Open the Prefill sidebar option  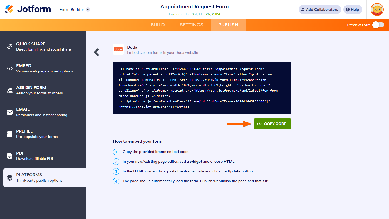(x=43, y=134)
